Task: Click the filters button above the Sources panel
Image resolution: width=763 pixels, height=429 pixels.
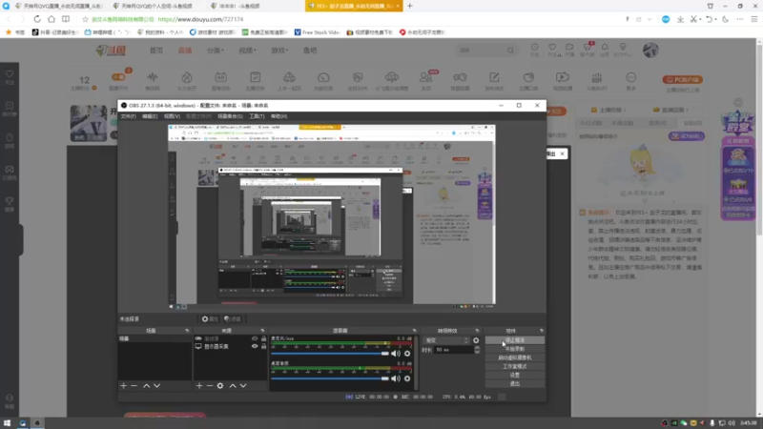Action: point(233,319)
